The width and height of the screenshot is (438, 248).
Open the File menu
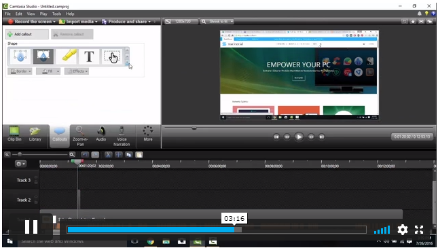(7, 14)
